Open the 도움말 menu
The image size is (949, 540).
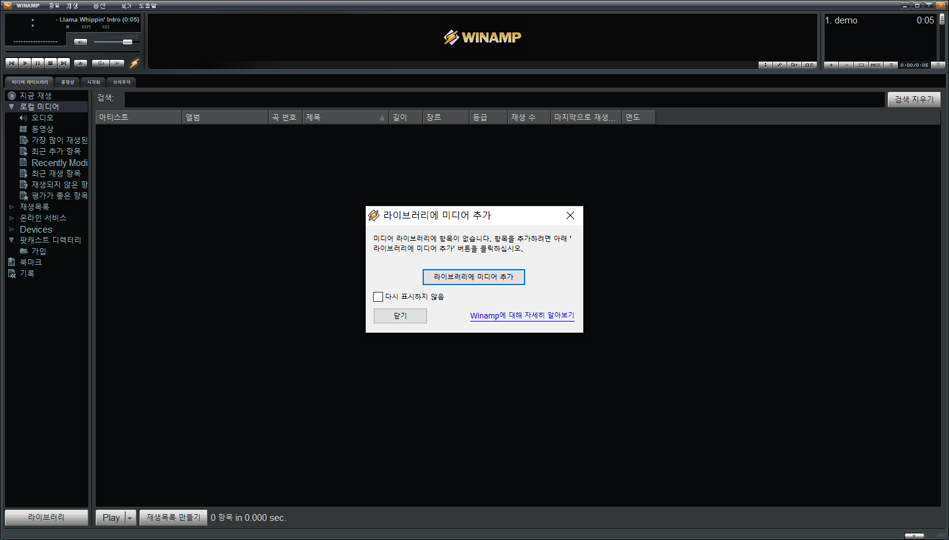click(x=148, y=6)
